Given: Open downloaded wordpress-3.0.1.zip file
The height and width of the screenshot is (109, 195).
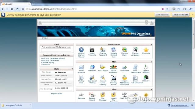Looking at the screenshot, I should pyautogui.click(x=14, y=105).
